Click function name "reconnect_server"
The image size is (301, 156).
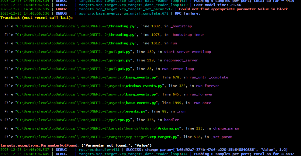tap(181, 60)
